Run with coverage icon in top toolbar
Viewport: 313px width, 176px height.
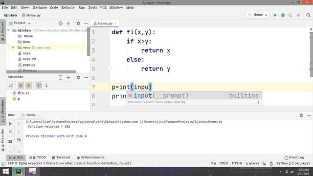(x=291, y=15)
